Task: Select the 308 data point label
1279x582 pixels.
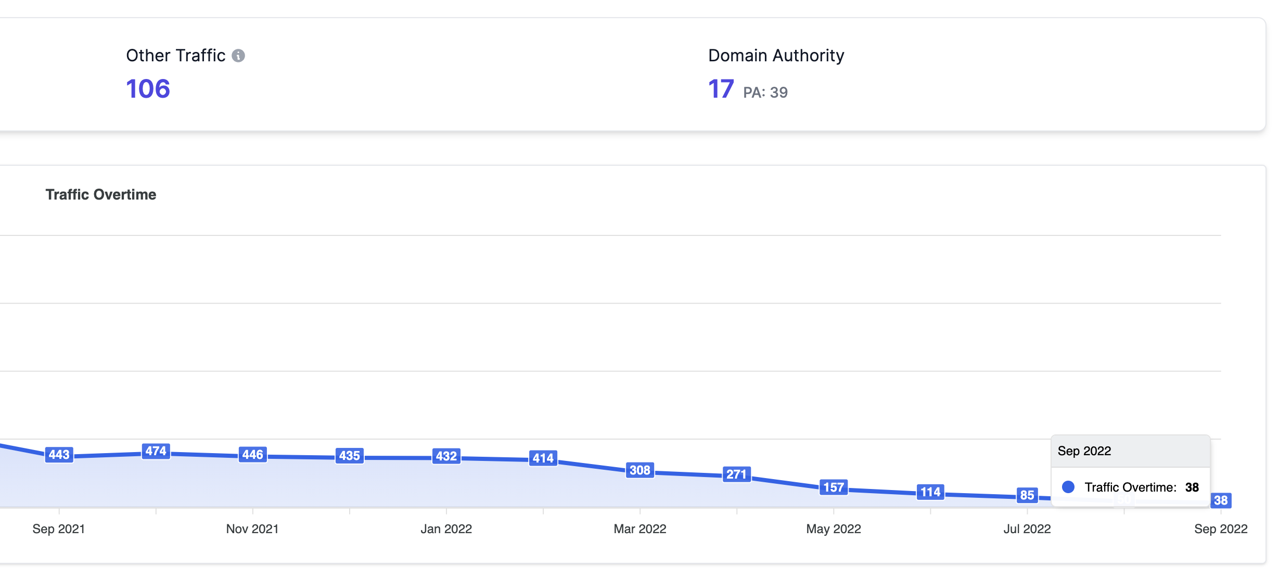Action: 640,470
